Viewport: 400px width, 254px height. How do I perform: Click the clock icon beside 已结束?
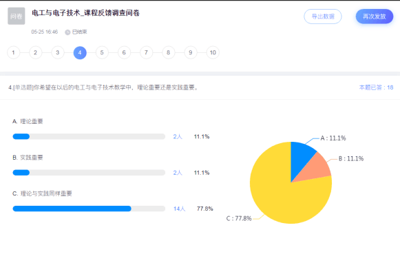(67, 32)
